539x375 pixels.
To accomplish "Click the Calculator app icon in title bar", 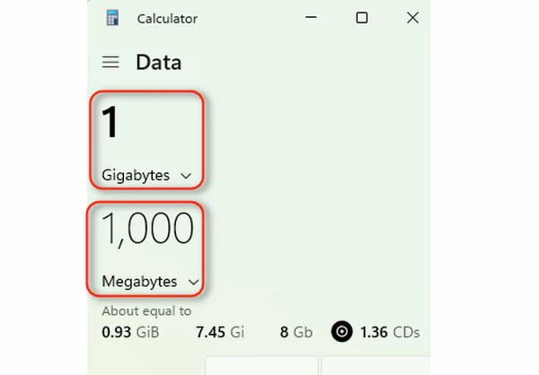I will pos(112,18).
